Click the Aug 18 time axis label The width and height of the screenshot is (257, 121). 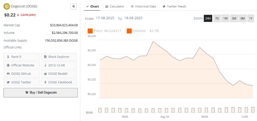coord(165,117)
